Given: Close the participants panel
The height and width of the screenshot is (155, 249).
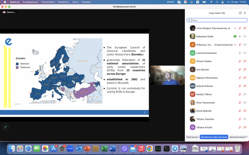Looking at the screenshot, I should coord(245,13).
